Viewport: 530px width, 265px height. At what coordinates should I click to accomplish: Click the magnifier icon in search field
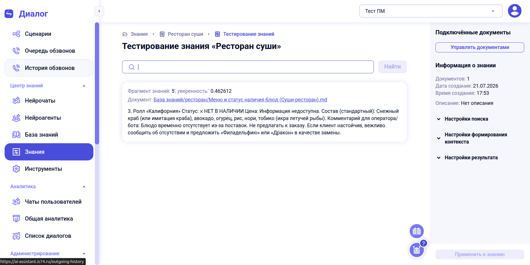click(x=131, y=67)
